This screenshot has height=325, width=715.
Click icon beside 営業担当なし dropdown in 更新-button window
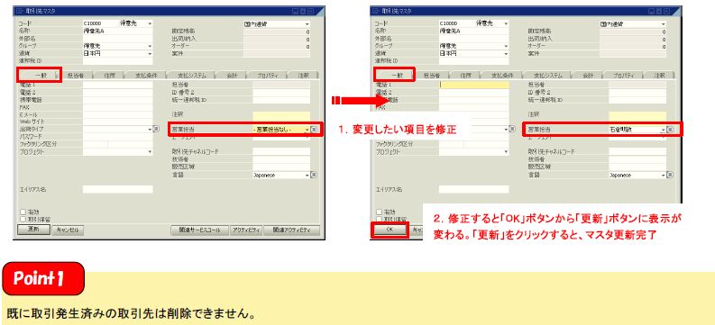point(314,130)
